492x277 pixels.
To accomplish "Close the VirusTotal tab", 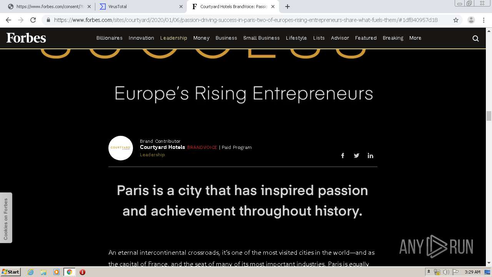I will [181, 7].
